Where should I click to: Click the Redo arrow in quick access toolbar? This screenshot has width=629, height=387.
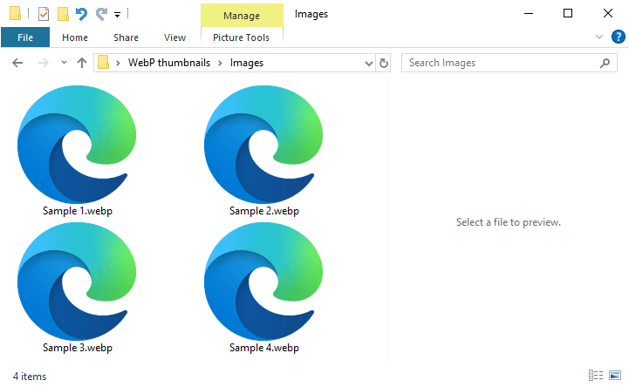tap(101, 14)
